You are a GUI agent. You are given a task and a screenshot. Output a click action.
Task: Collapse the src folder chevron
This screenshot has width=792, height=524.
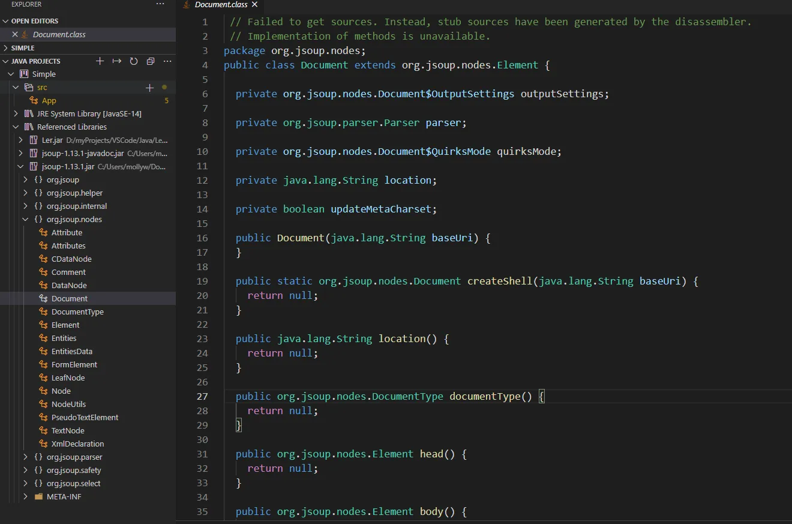[16, 88]
